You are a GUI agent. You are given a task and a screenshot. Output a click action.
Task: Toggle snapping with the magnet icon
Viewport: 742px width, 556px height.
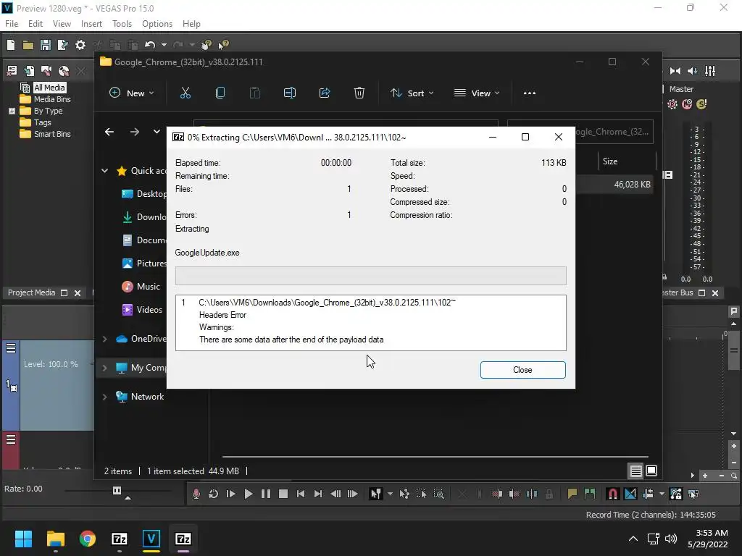click(612, 494)
